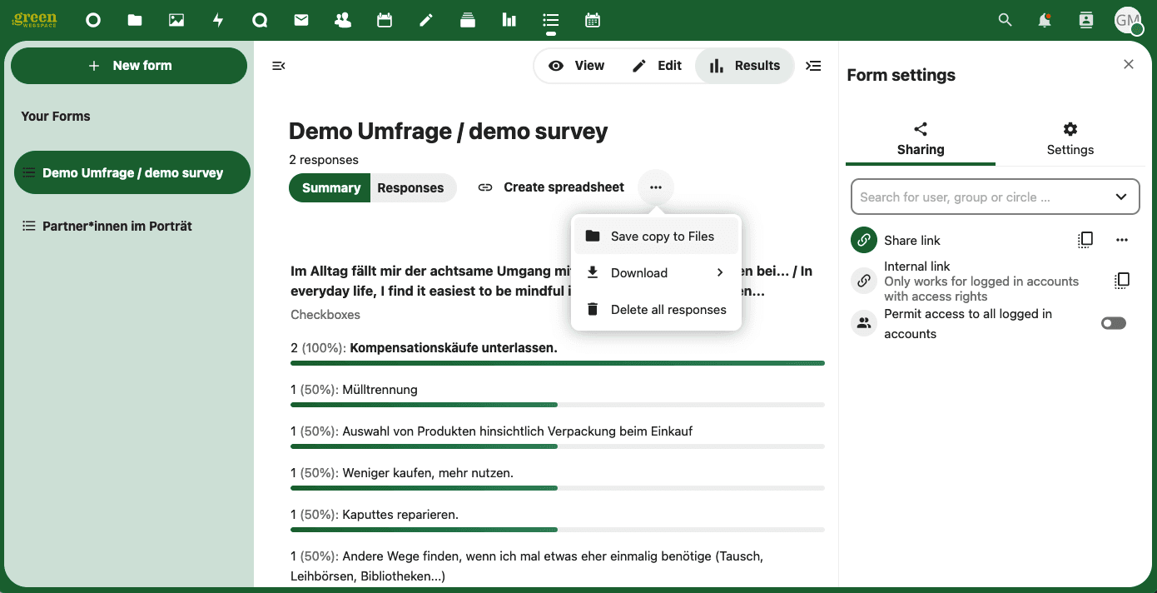Click the notifications bell icon

click(1045, 20)
